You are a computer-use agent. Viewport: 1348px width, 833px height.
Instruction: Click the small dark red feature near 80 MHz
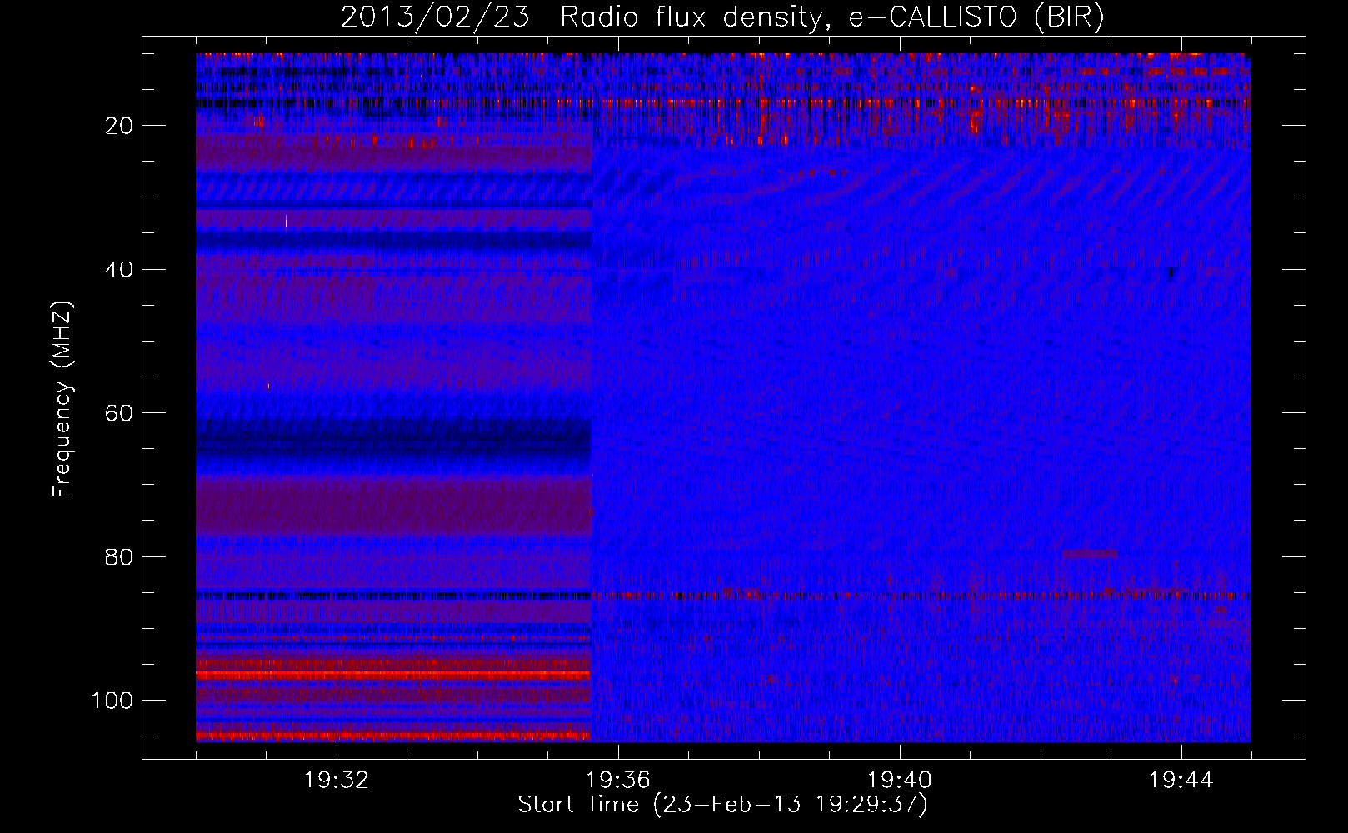click(x=1090, y=554)
